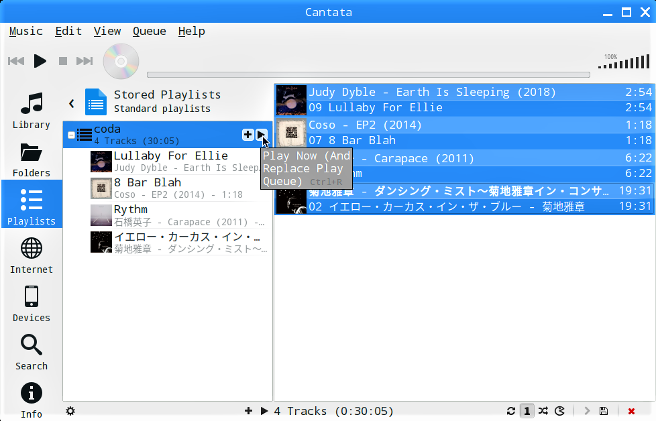This screenshot has width=656, height=421.
Task: Click the play icon in the bottom bar
Action: point(264,411)
